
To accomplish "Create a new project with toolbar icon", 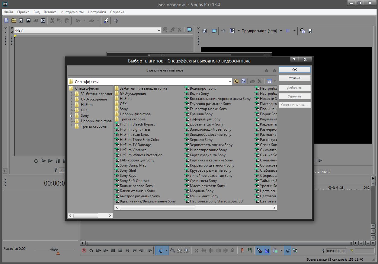I will tap(7, 21).
